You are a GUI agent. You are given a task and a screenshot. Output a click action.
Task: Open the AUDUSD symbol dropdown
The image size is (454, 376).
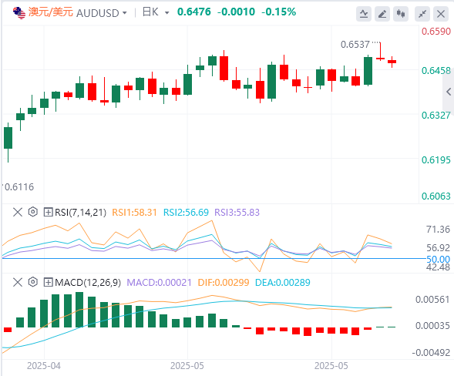click(x=102, y=13)
